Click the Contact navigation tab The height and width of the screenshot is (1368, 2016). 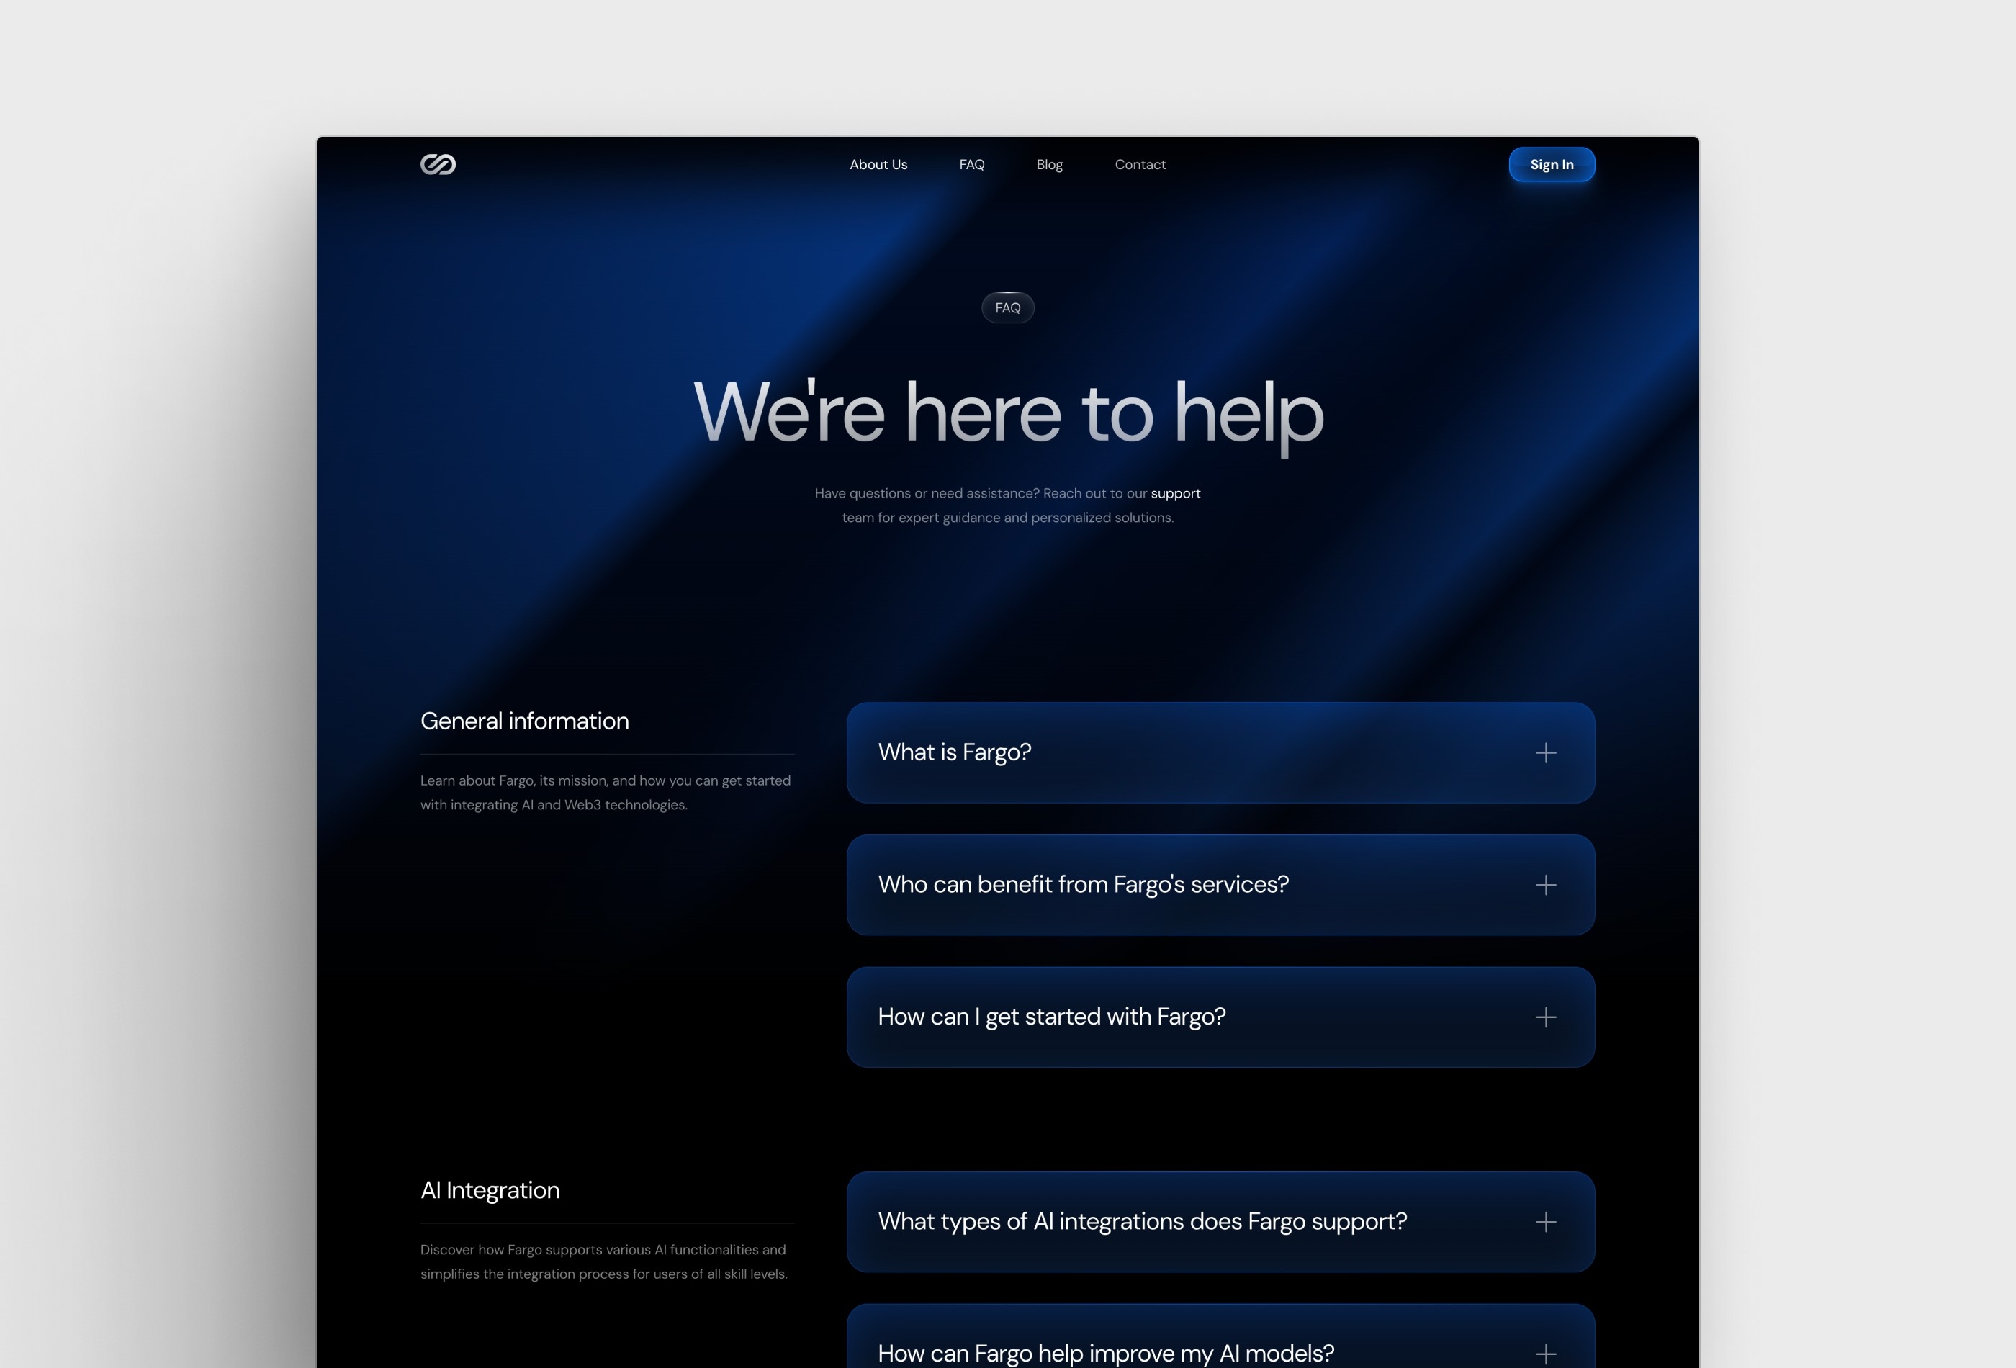coord(1140,165)
